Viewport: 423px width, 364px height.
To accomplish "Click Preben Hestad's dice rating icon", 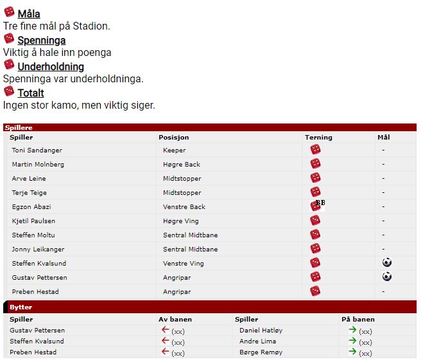I will pos(315,291).
